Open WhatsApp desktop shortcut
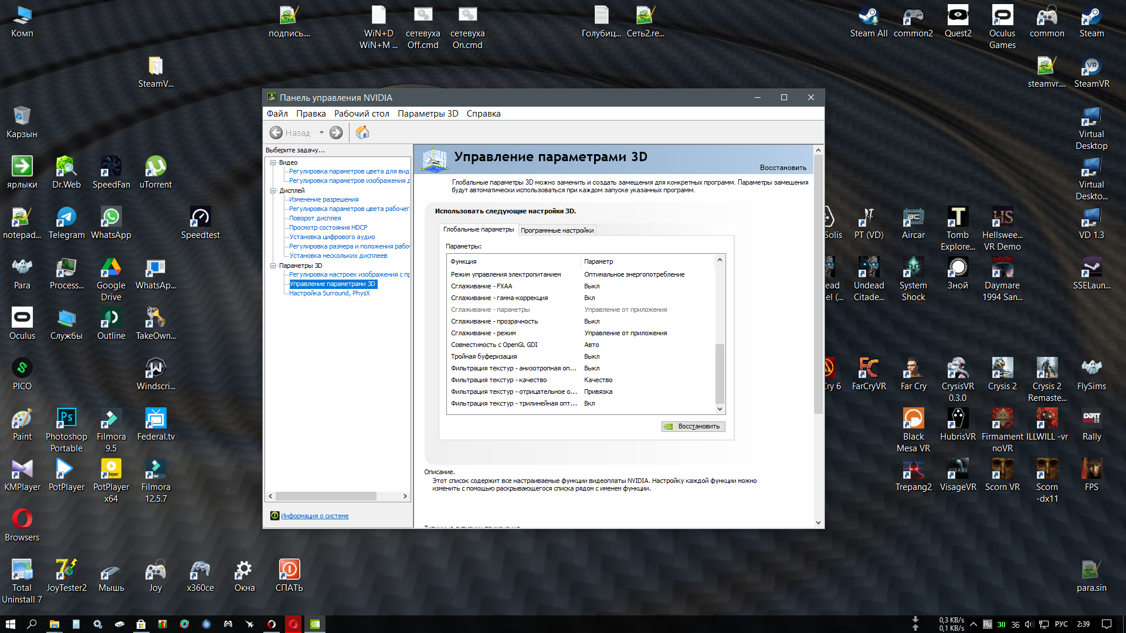 (111, 223)
